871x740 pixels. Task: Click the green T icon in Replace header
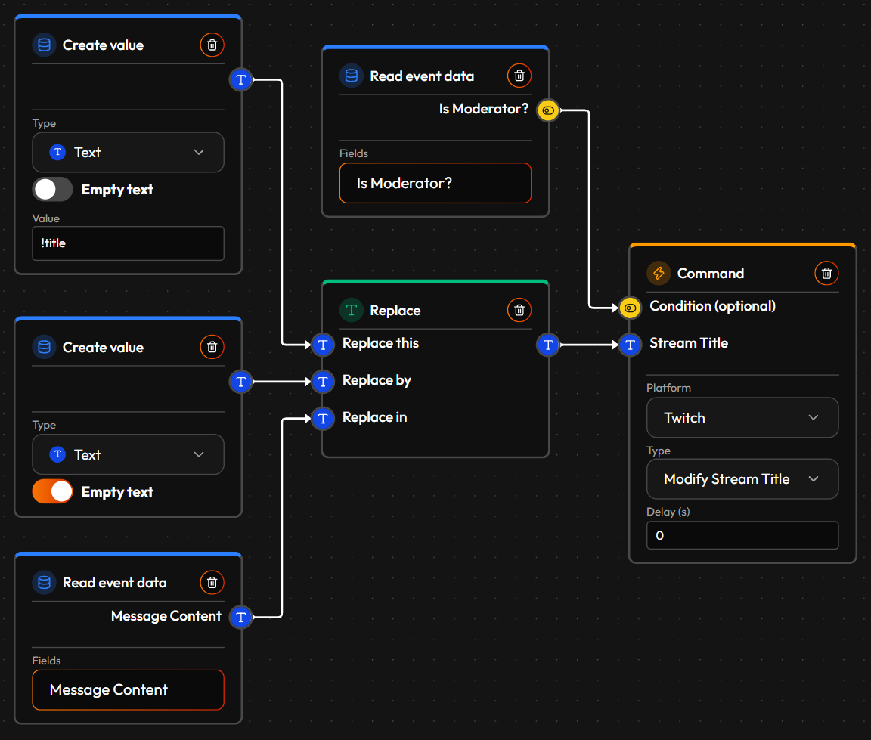coord(352,310)
